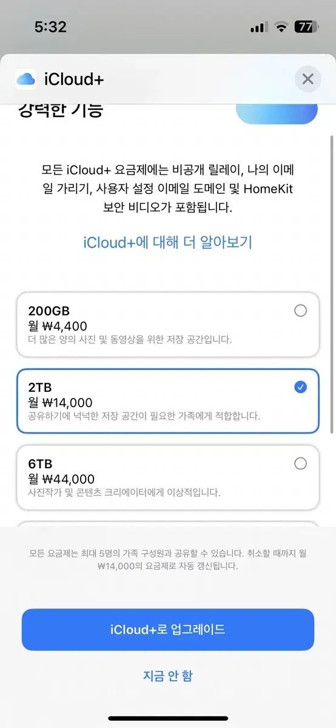The image size is (336, 728).
Task: Tap the iCloud+ title in header
Action: [x=75, y=79]
